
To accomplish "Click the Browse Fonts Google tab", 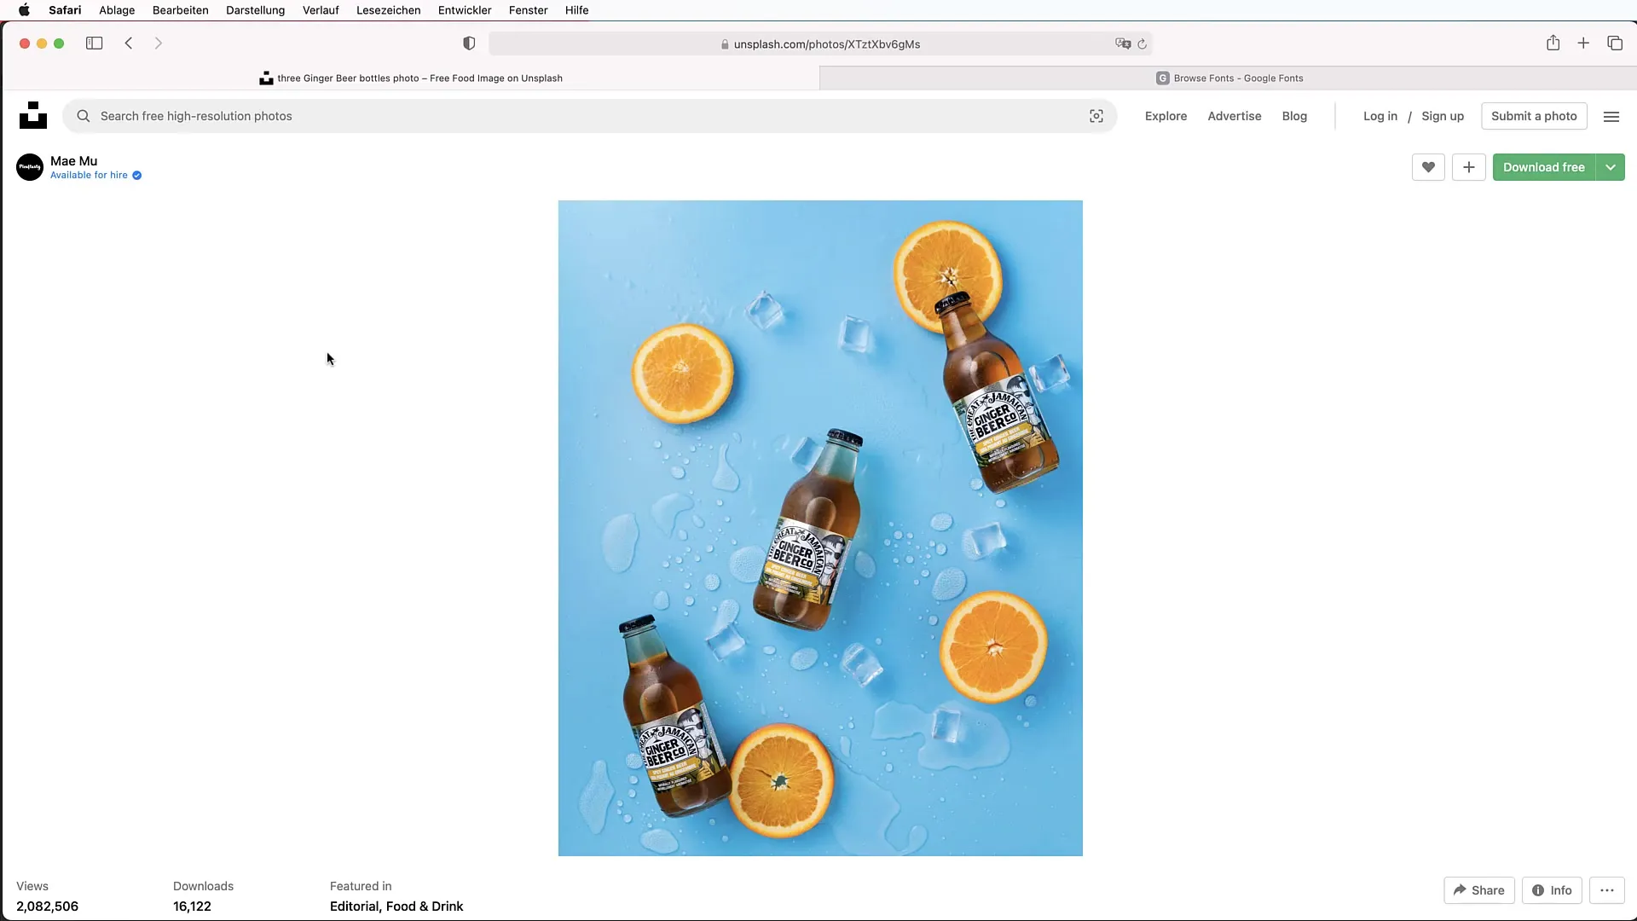I will click(1229, 78).
